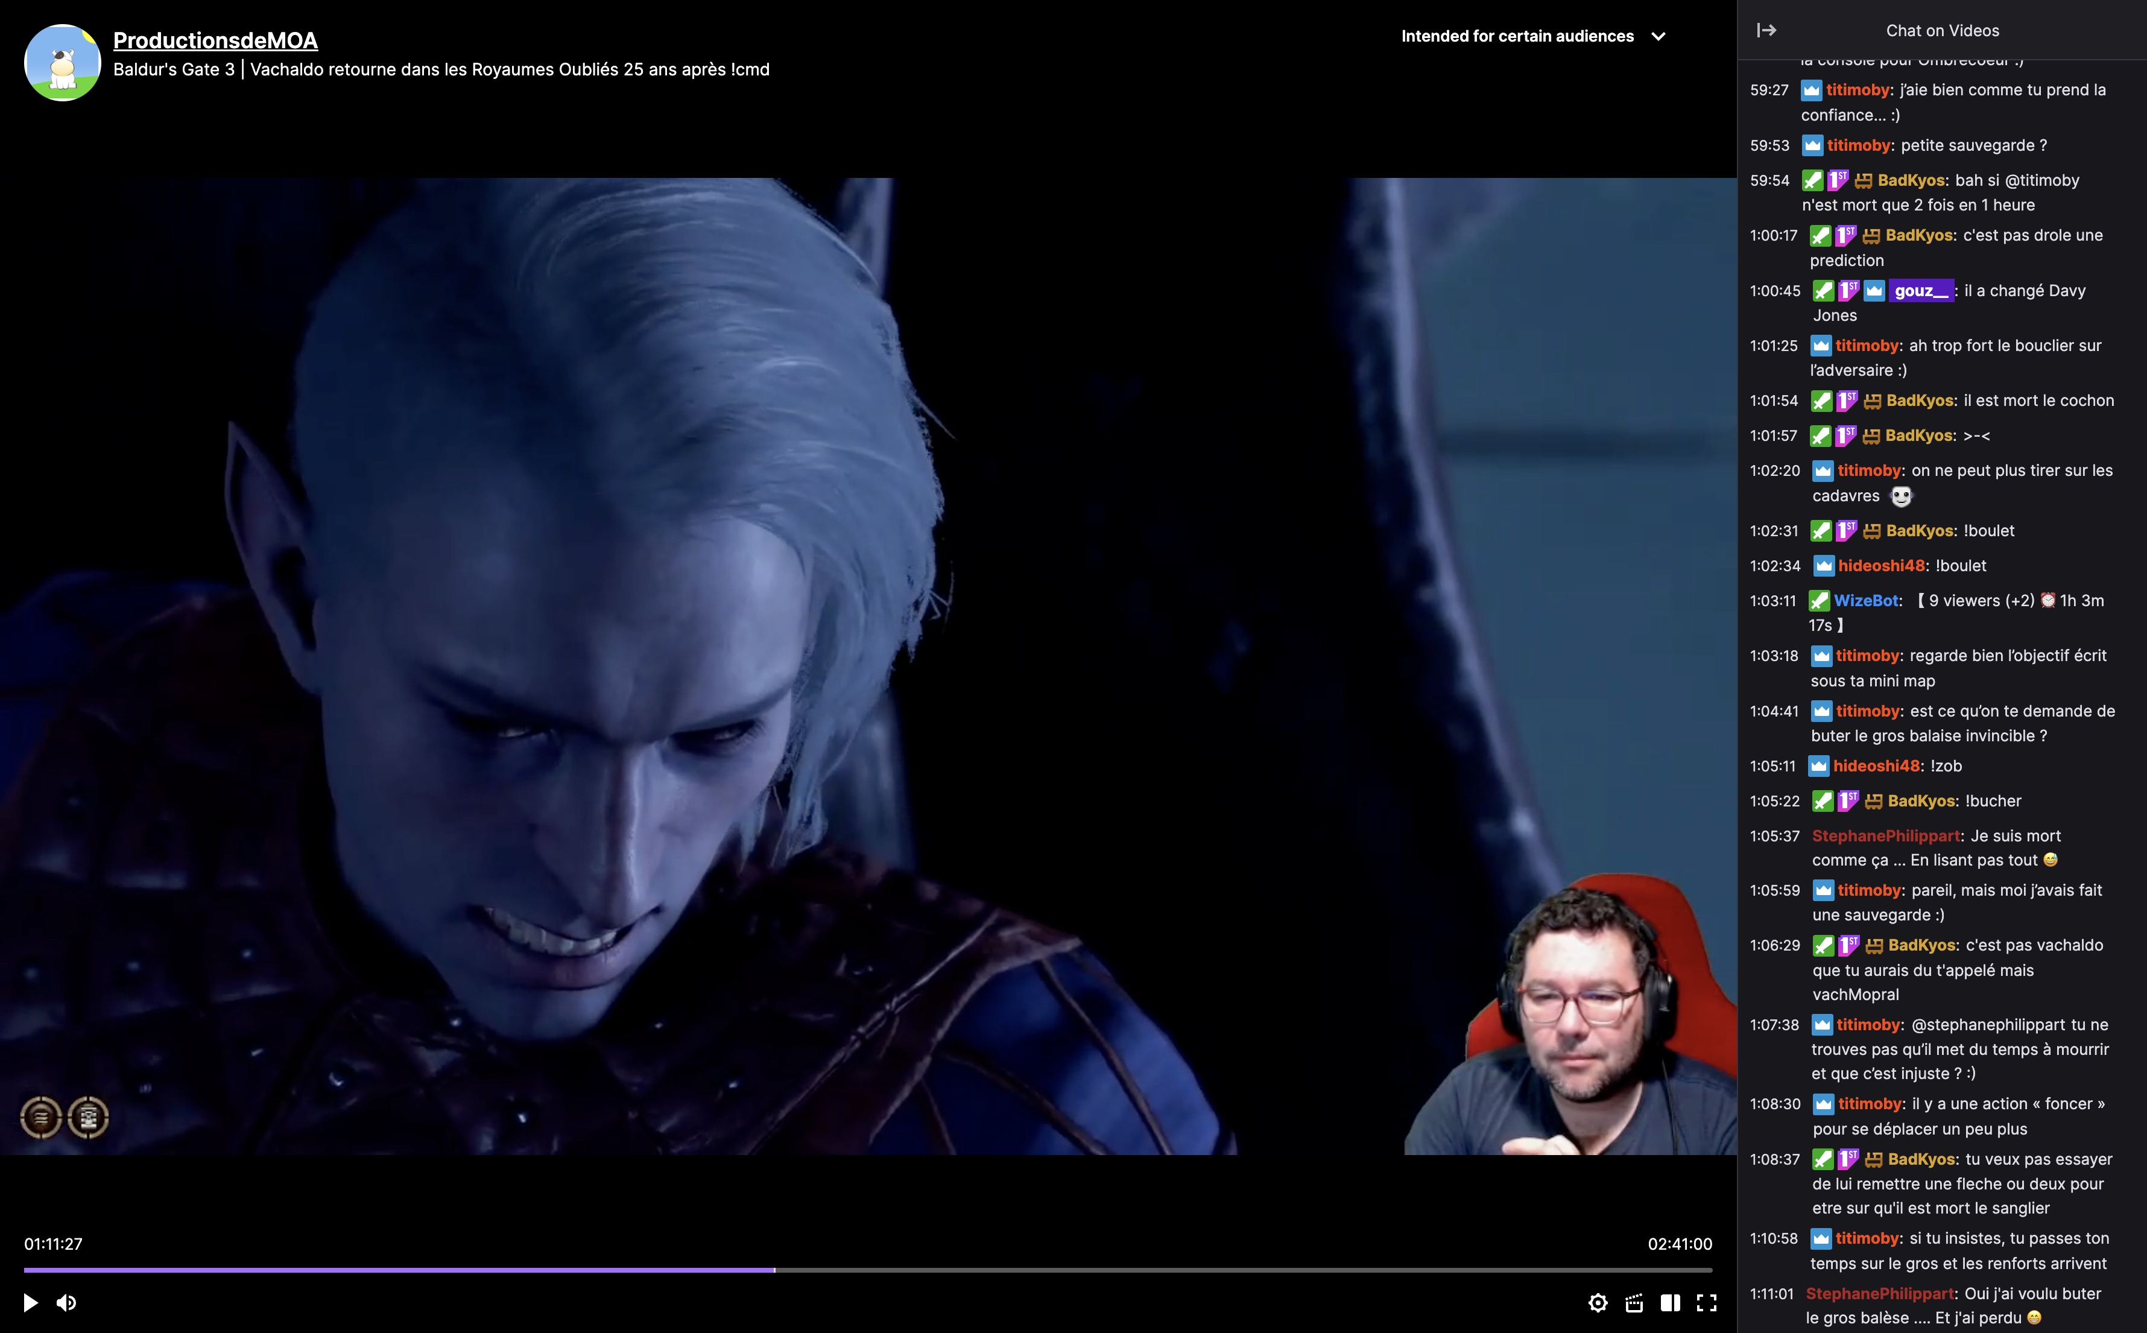
Task: Click BadKyos 1st badge at 1:02:31
Action: click(1847, 531)
